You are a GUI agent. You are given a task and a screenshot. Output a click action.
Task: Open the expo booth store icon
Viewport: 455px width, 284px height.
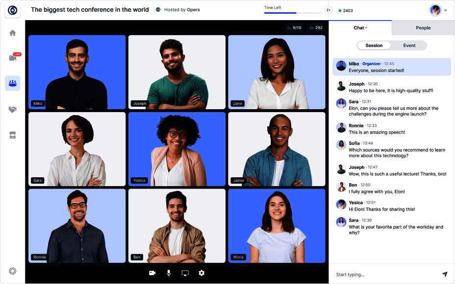12,135
